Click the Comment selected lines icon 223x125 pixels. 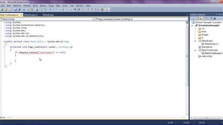tap(41, 10)
